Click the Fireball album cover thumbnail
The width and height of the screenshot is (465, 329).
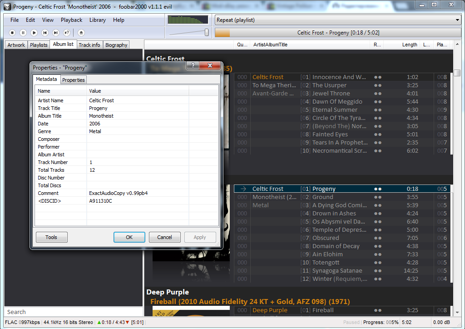191,311
